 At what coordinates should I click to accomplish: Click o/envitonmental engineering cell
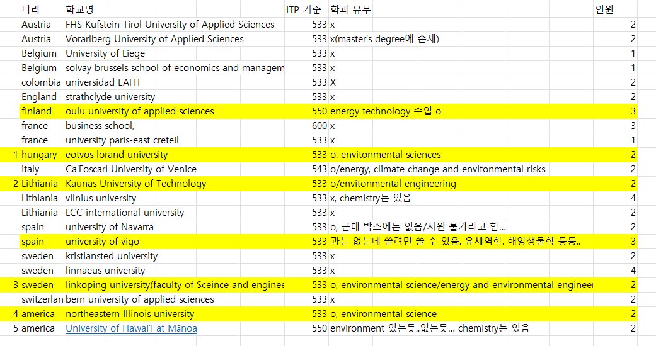coord(393,184)
